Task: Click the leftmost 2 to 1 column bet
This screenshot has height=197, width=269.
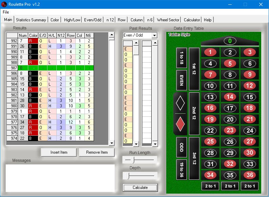Action: (x=210, y=186)
